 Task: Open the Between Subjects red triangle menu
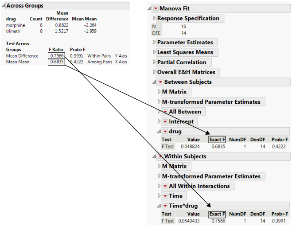pos(160,82)
